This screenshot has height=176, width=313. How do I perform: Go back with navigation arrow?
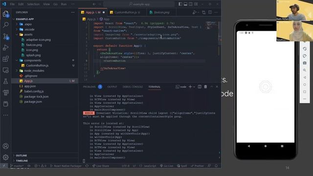tap(94, 4)
